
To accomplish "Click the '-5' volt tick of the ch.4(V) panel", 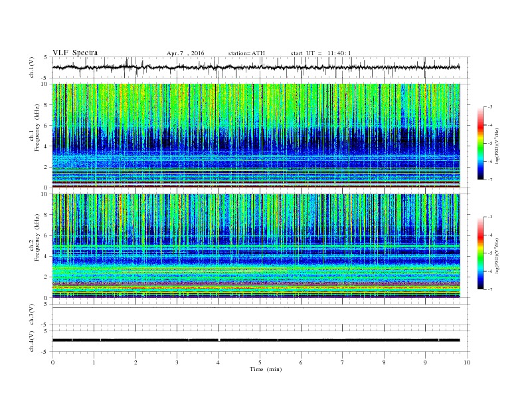I will click(x=45, y=352).
